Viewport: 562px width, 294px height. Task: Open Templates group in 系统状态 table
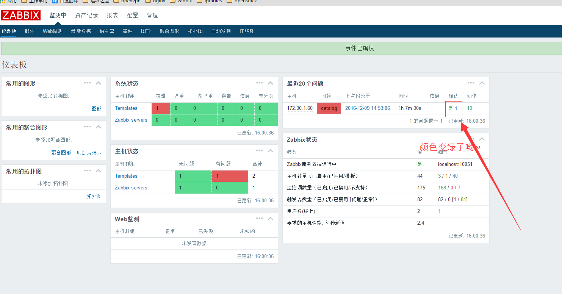click(126, 108)
